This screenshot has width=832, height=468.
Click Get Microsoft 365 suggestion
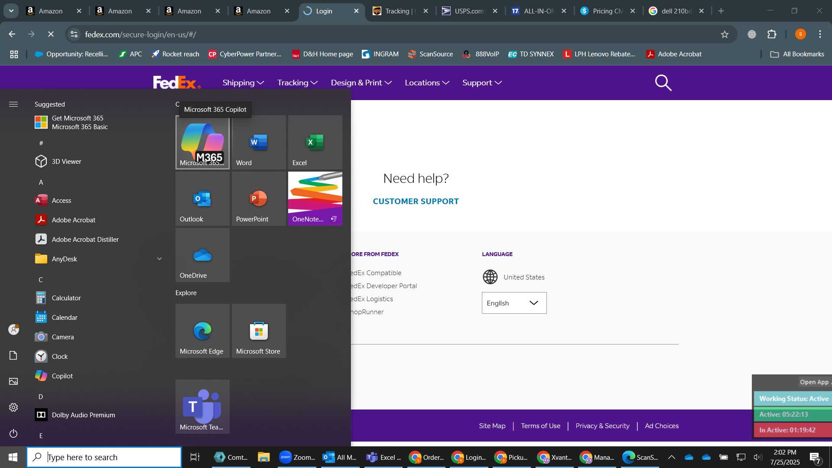[x=100, y=122]
